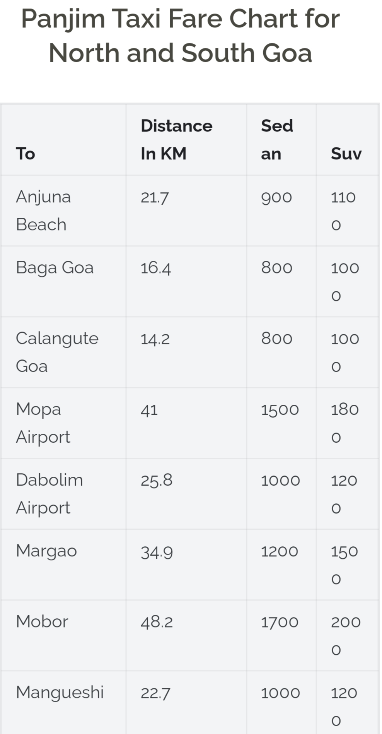
Task: Click the 21.7 distance value
Action: pyautogui.click(x=155, y=197)
